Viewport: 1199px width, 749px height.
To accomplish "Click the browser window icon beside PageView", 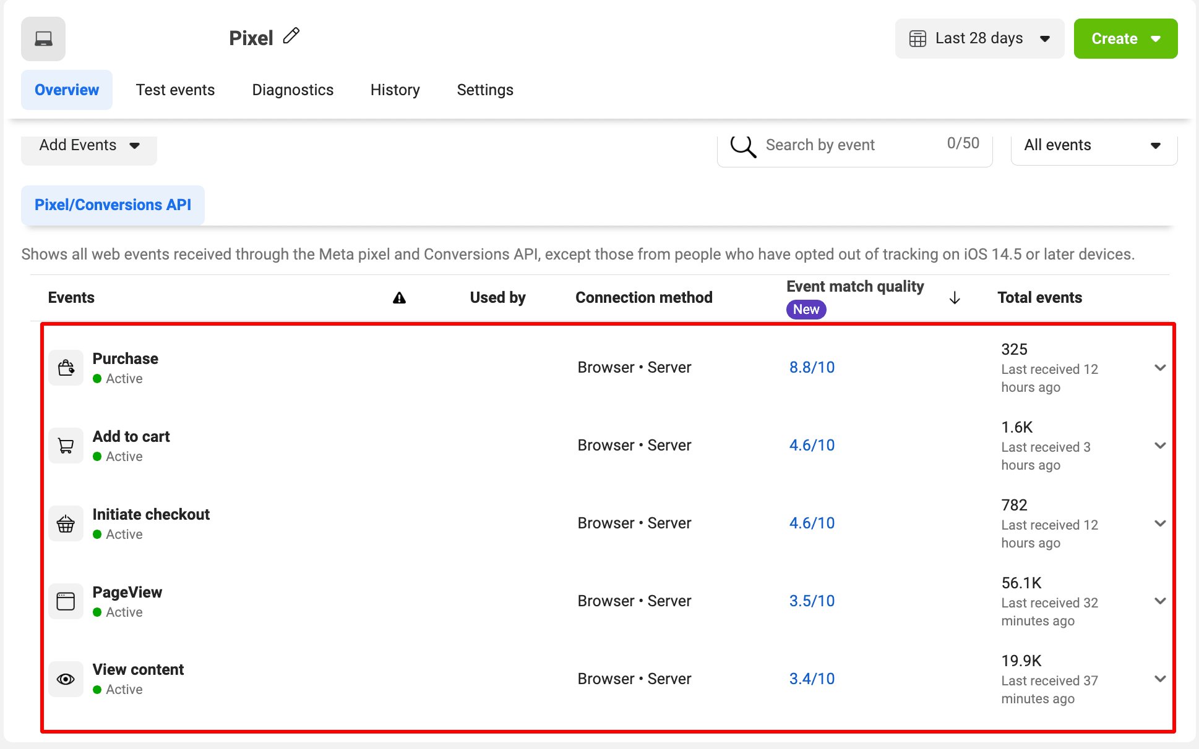I will click(x=66, y=601).
